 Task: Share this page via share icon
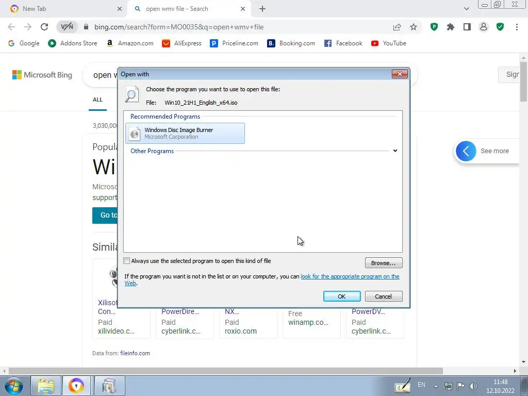[x=397, y=27]
